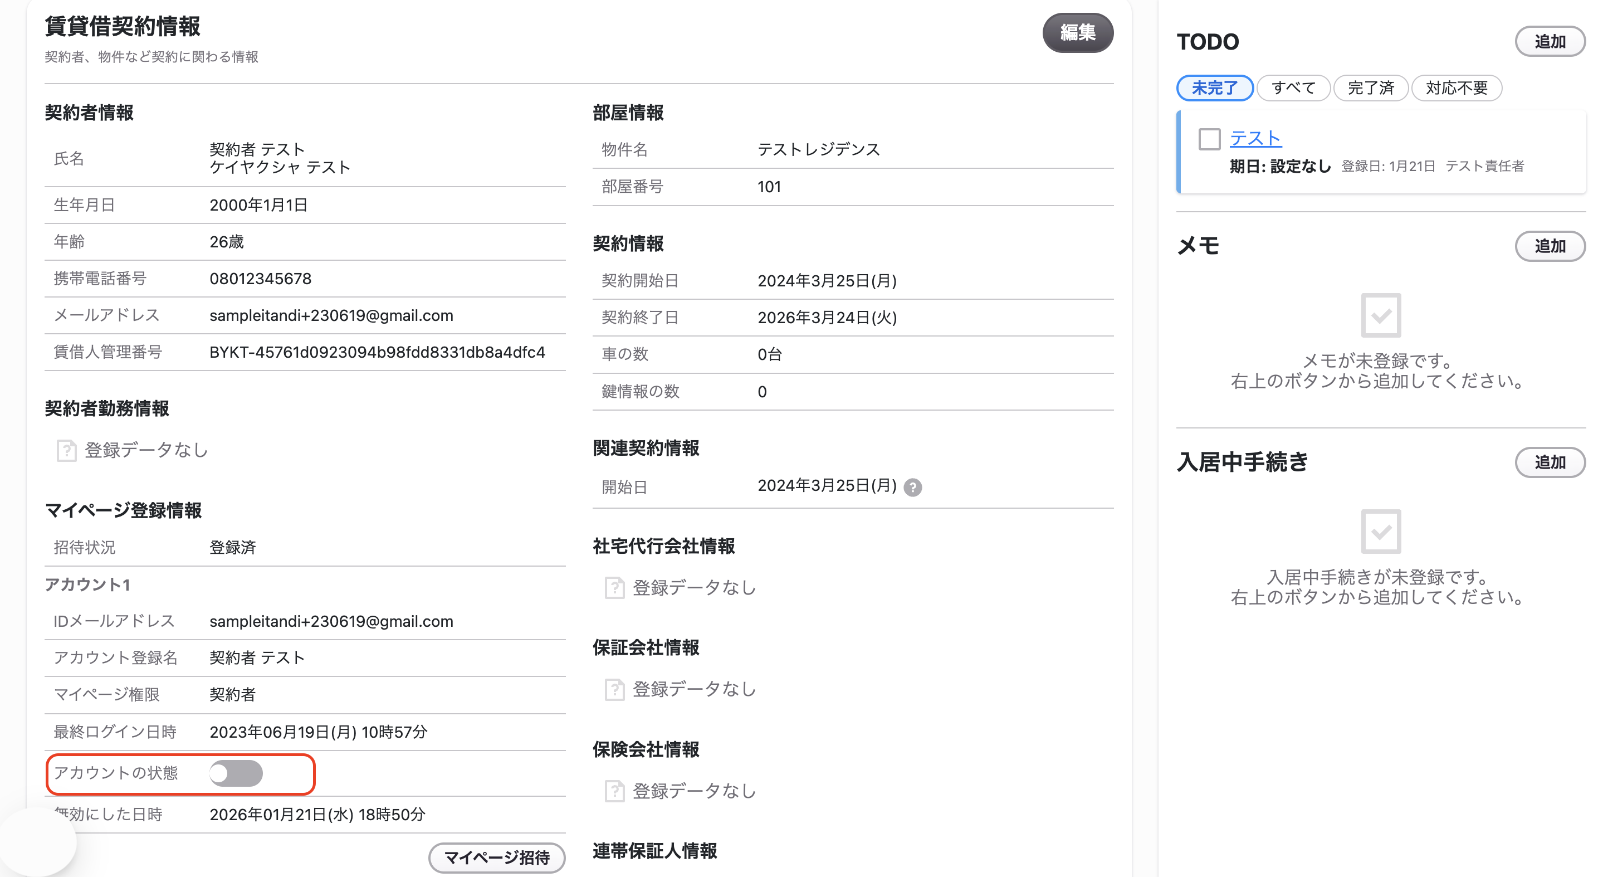The width and height of the screenshot is (1603, 877).
Task: Click the 招待状況 value 登録済
Action: pos(233,547)
